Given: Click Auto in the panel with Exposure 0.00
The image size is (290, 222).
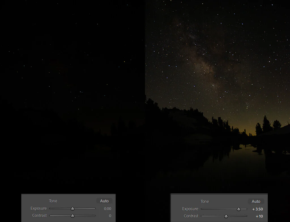Looking at the screenshot, I should point(104,201).
